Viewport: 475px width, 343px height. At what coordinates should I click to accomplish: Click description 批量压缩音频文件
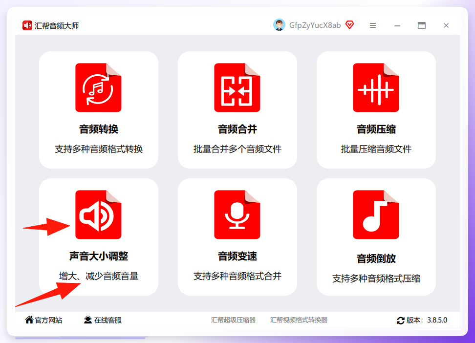tap(376, 149)
